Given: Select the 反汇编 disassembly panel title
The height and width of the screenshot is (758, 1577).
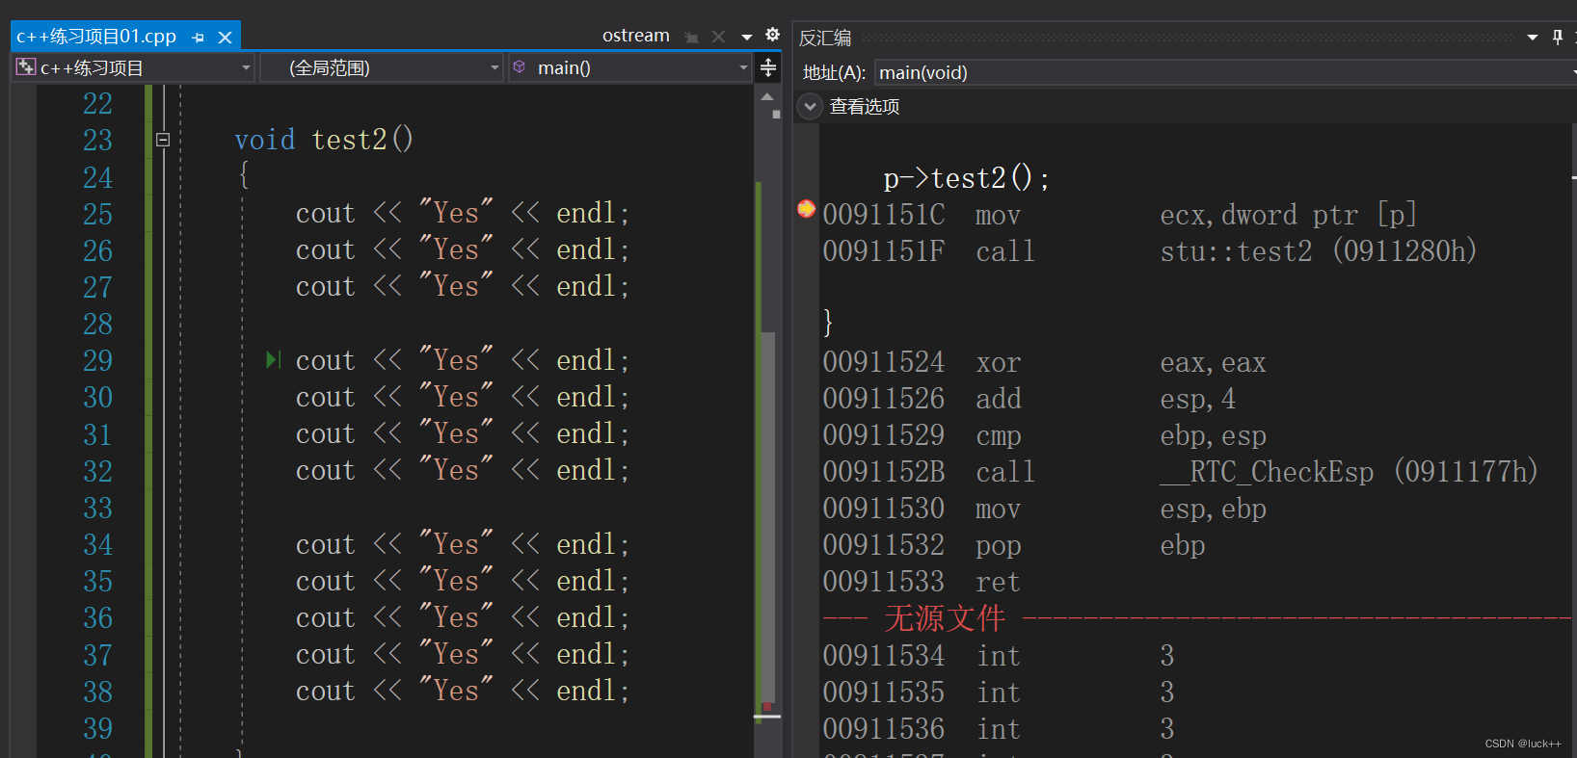Looking at the screenshot, I should point(825,38).
